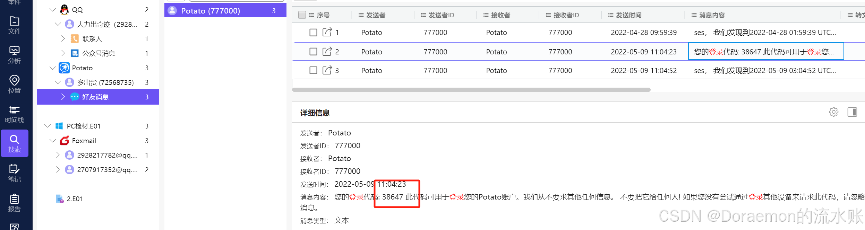865x230 pixels.
Task: Click the 文本 message type value
Action: point(342,221)
